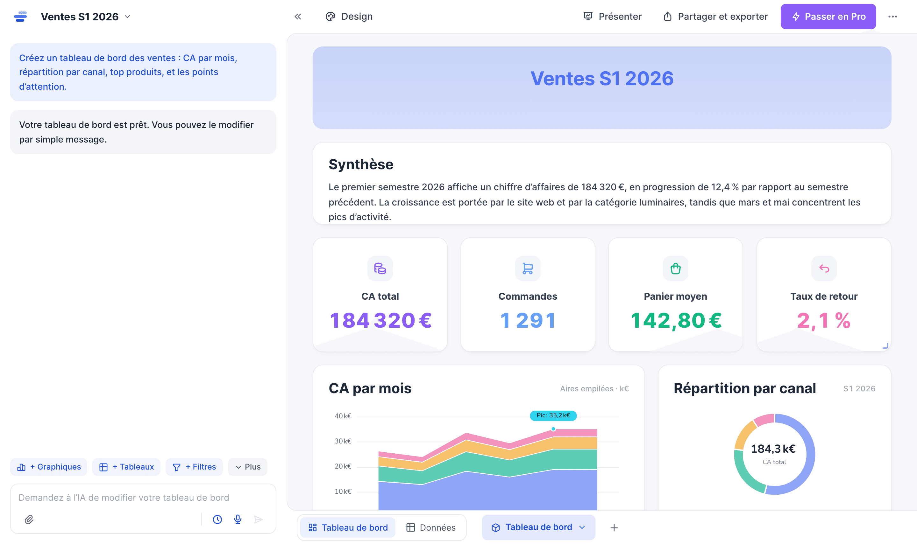Open the history clock icon
The image size is (917, 544).
pos(217,520)
